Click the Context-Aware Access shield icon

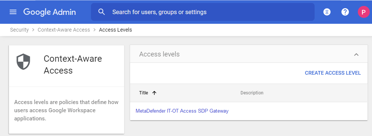[x=23, y=62]
